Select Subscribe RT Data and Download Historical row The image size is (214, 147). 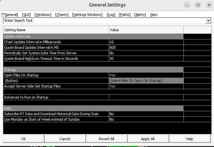56,114
